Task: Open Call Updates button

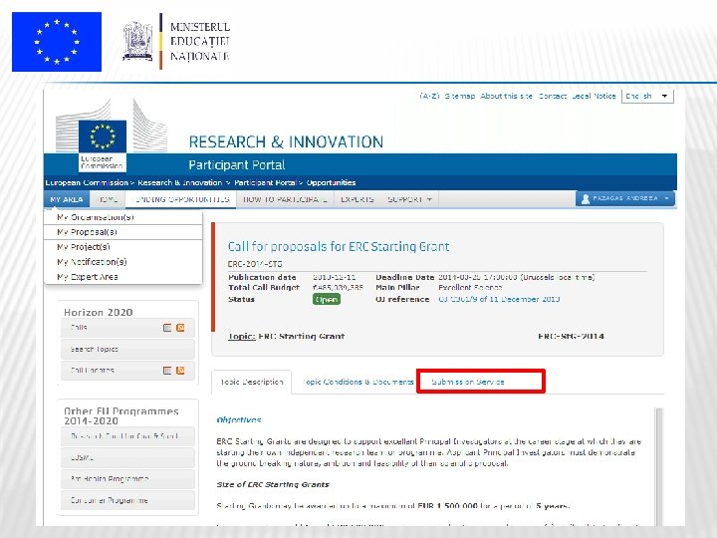Action: 127,370
